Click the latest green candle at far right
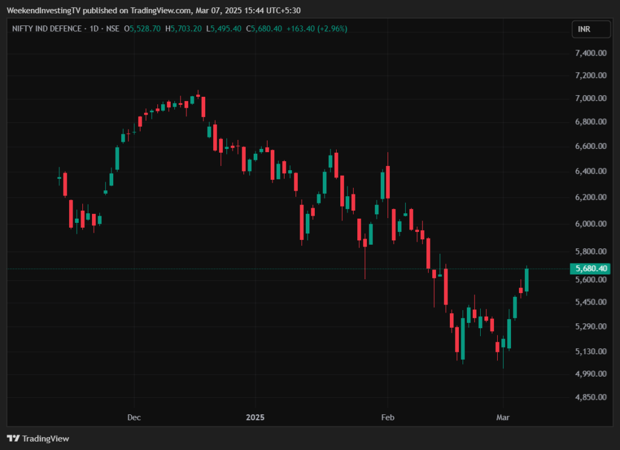Screen dimensions: 620x450 coord(527,280)
